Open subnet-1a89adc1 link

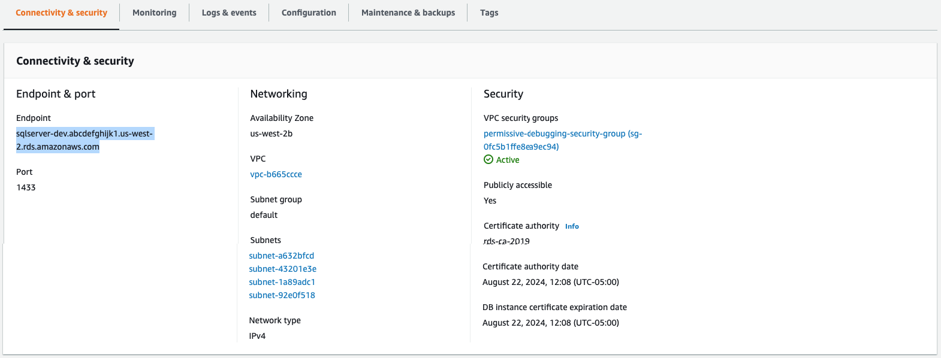coord(282,282)
